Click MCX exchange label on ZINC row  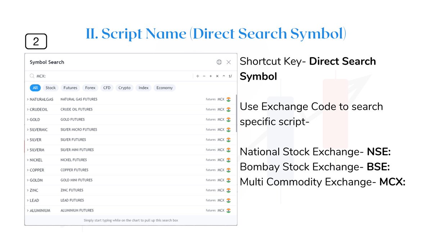coord(221,190)
